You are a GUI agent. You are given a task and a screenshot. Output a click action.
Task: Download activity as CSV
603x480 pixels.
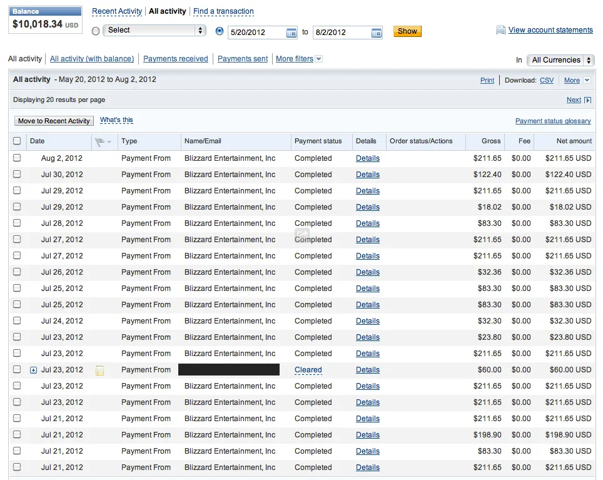click(546, 80)
